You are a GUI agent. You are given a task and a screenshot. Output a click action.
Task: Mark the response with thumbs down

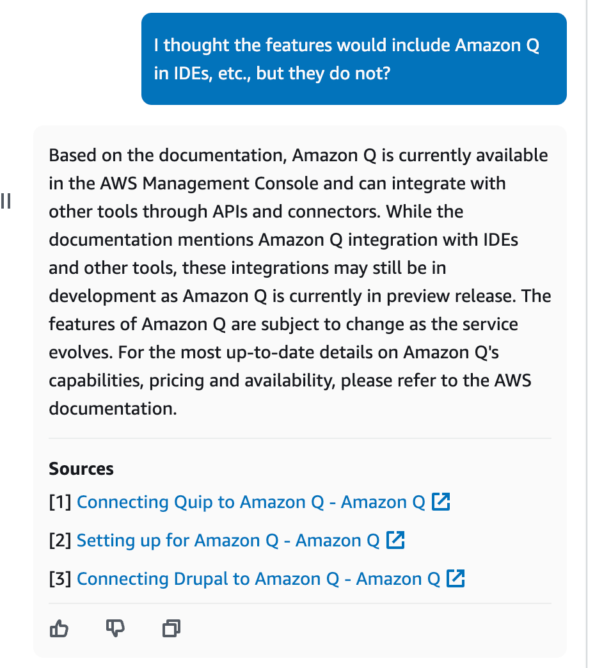[x=115, y=628]
